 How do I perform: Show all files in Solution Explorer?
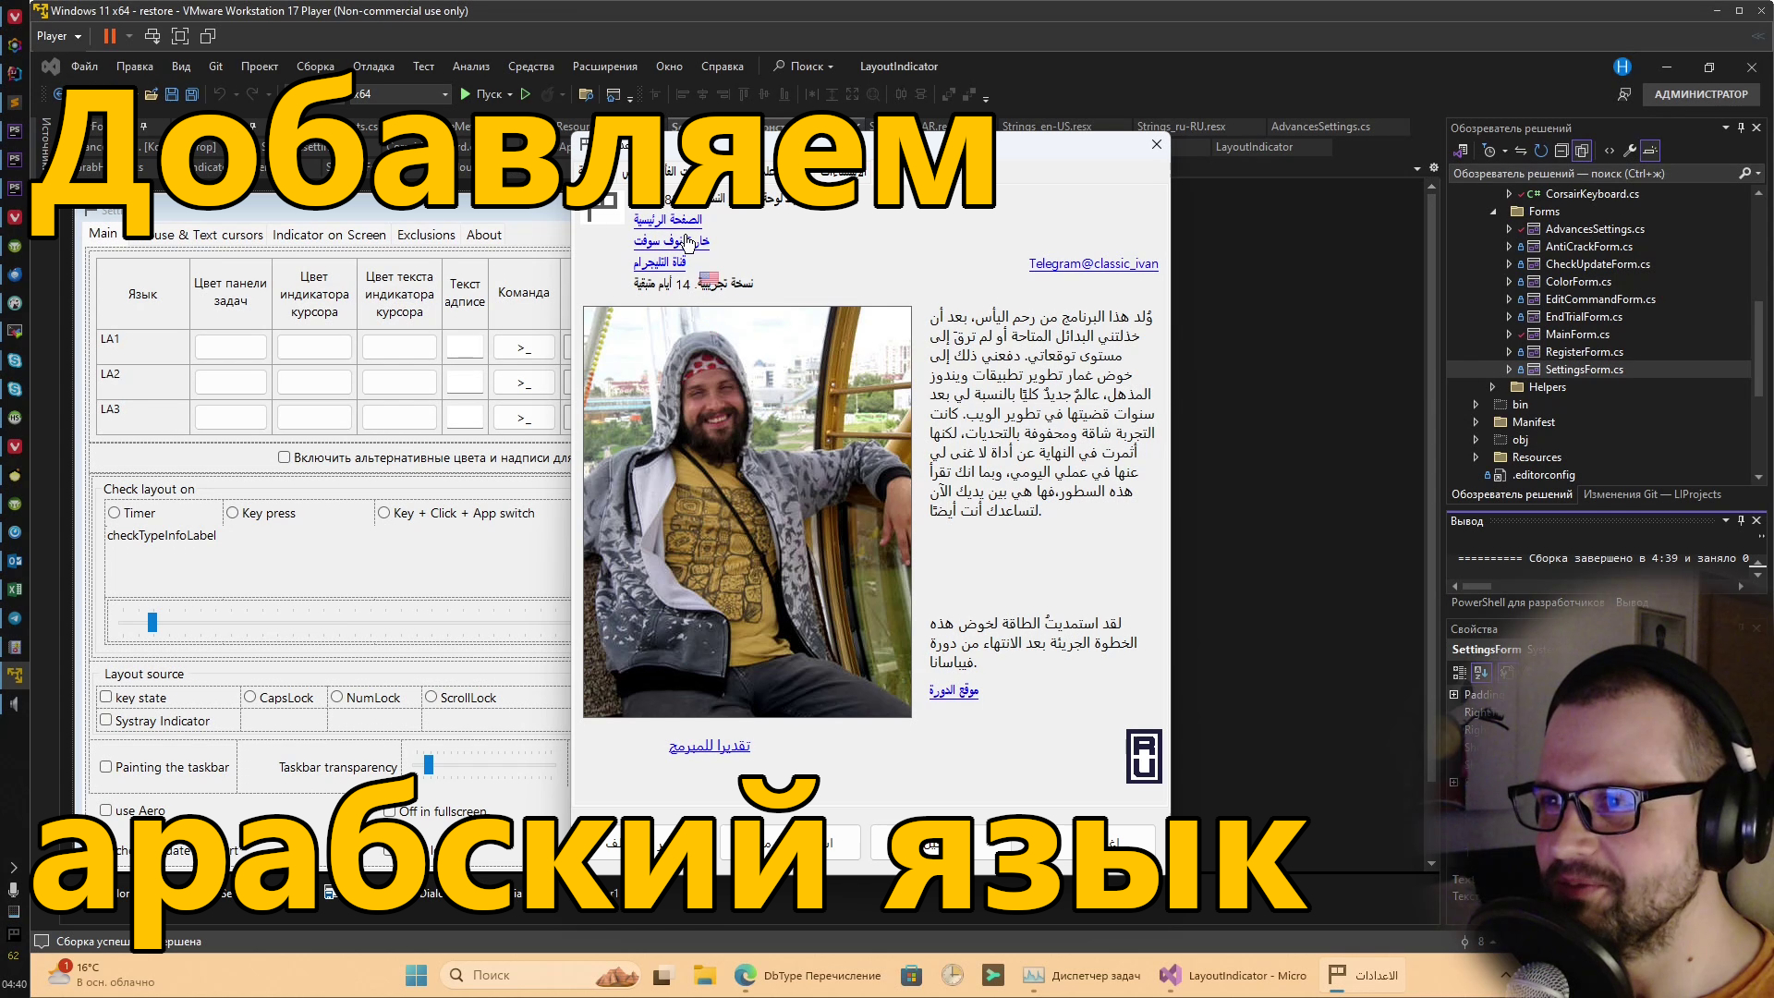point(1583,151)
